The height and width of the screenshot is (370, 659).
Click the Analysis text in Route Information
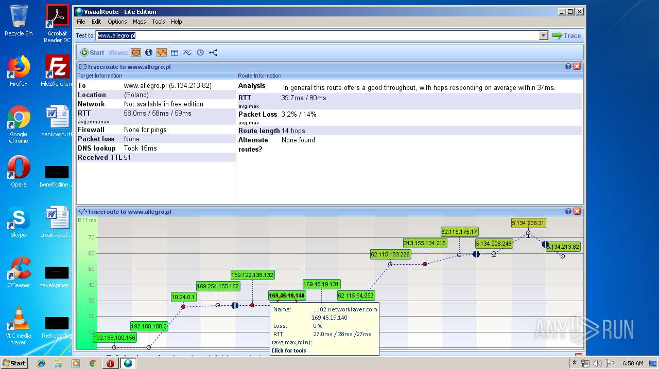coord(419,88)
